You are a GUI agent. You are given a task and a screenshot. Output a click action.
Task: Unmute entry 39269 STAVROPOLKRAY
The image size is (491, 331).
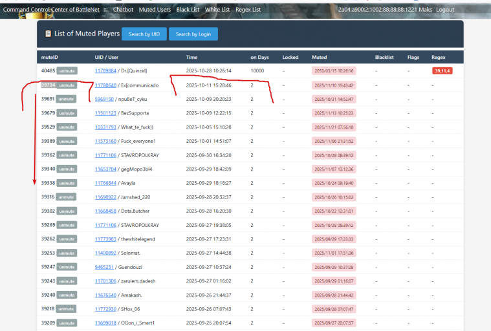point(67,225)
